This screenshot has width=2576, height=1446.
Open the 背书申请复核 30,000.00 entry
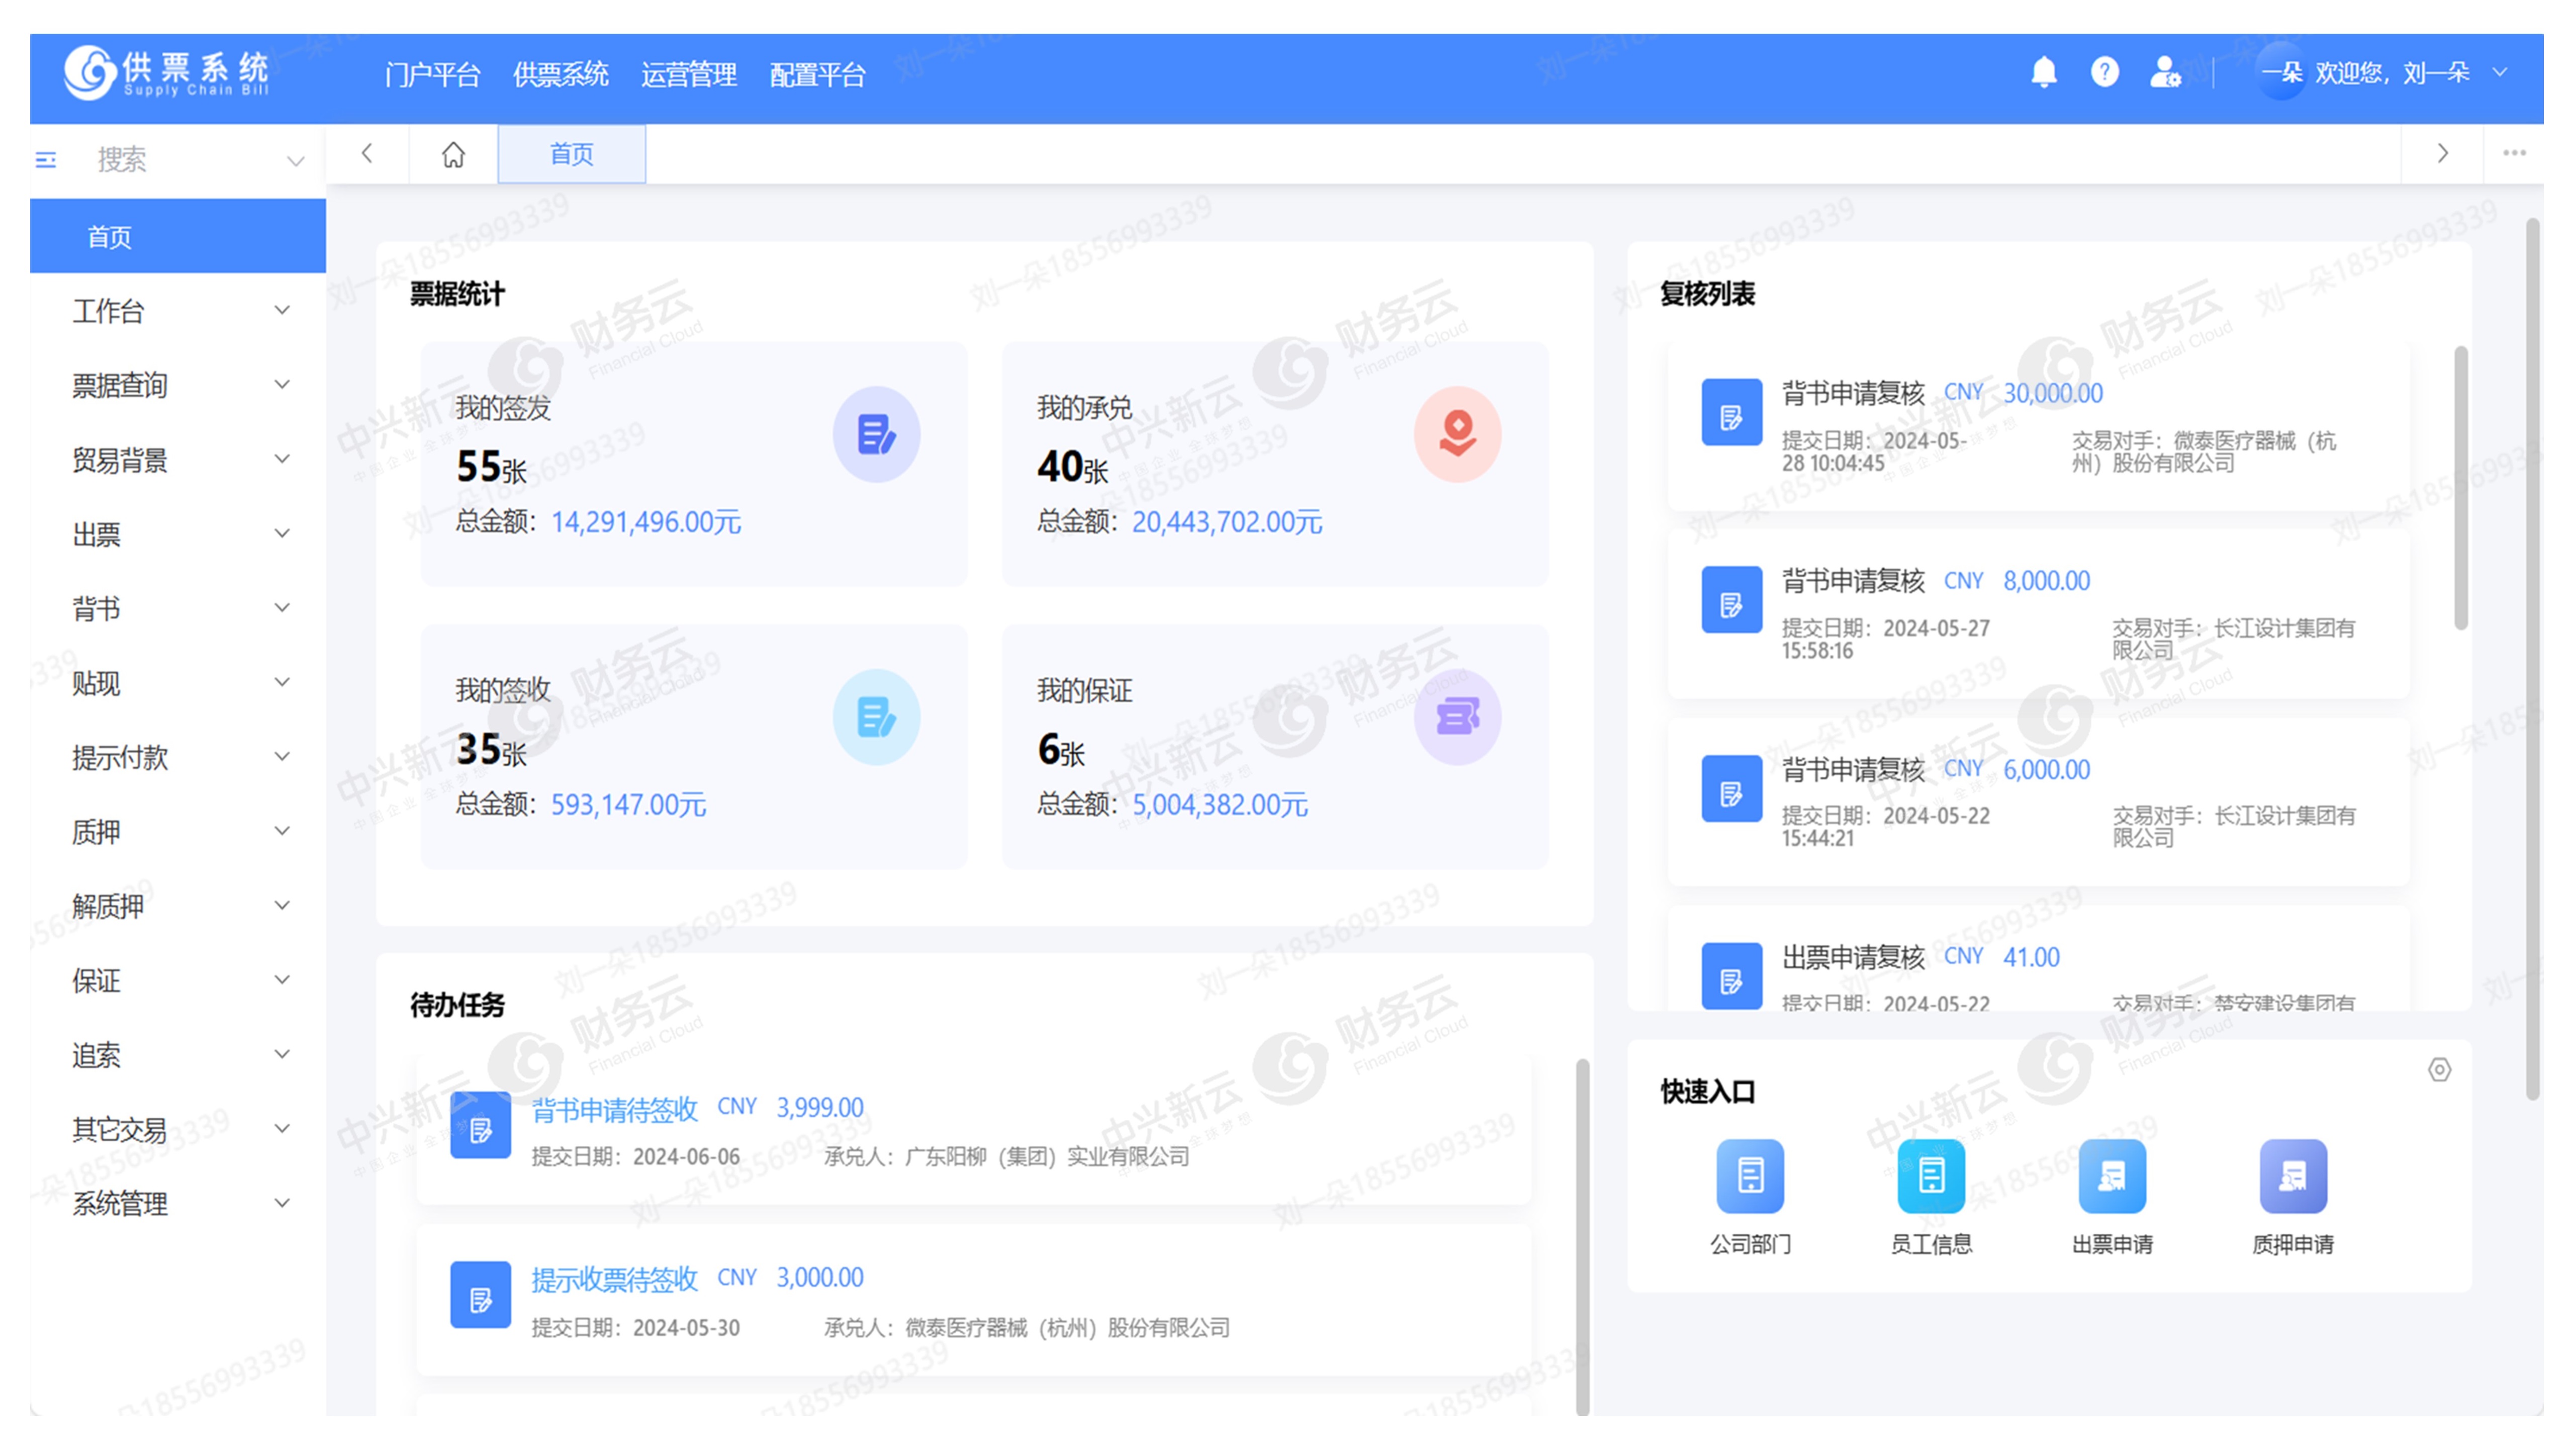[x=2038, y=427]
